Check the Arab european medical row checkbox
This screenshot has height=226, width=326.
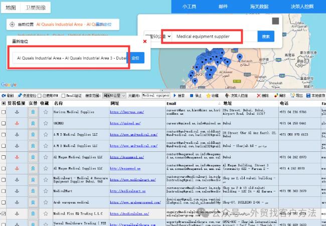[4, 202]
